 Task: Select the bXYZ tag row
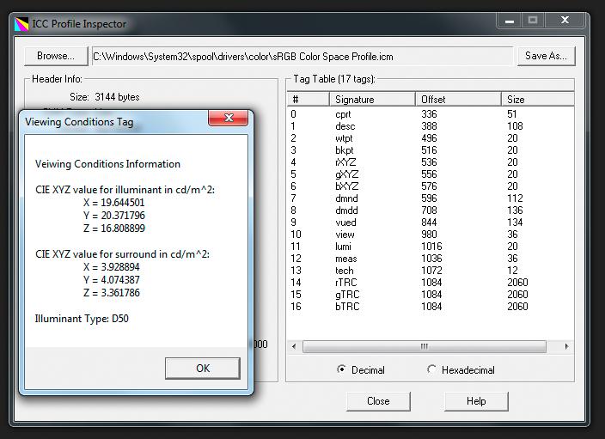click(x=431, y=186)
